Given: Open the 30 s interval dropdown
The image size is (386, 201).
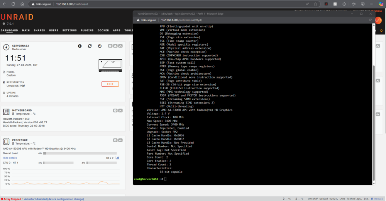Looking at the screenshot, I should coord(110,158).
